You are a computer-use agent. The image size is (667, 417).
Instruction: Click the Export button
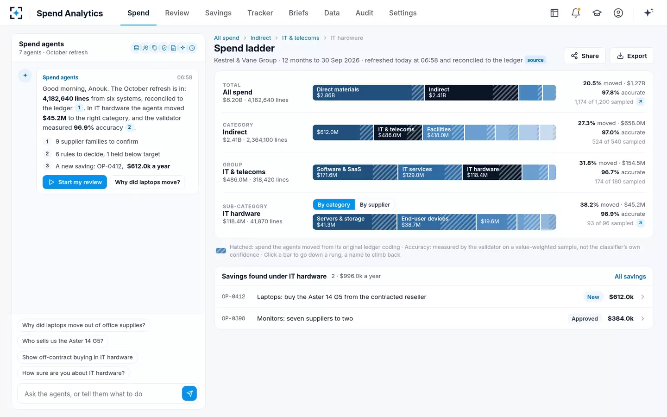tap(632, 56)
